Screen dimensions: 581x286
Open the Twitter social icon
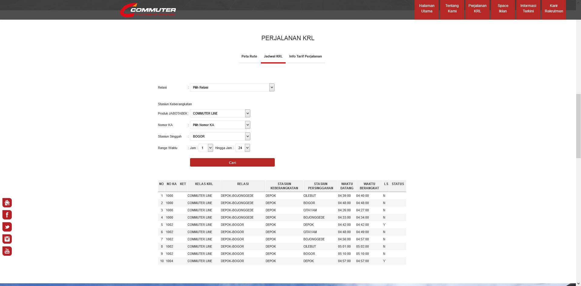click(7, 227)
